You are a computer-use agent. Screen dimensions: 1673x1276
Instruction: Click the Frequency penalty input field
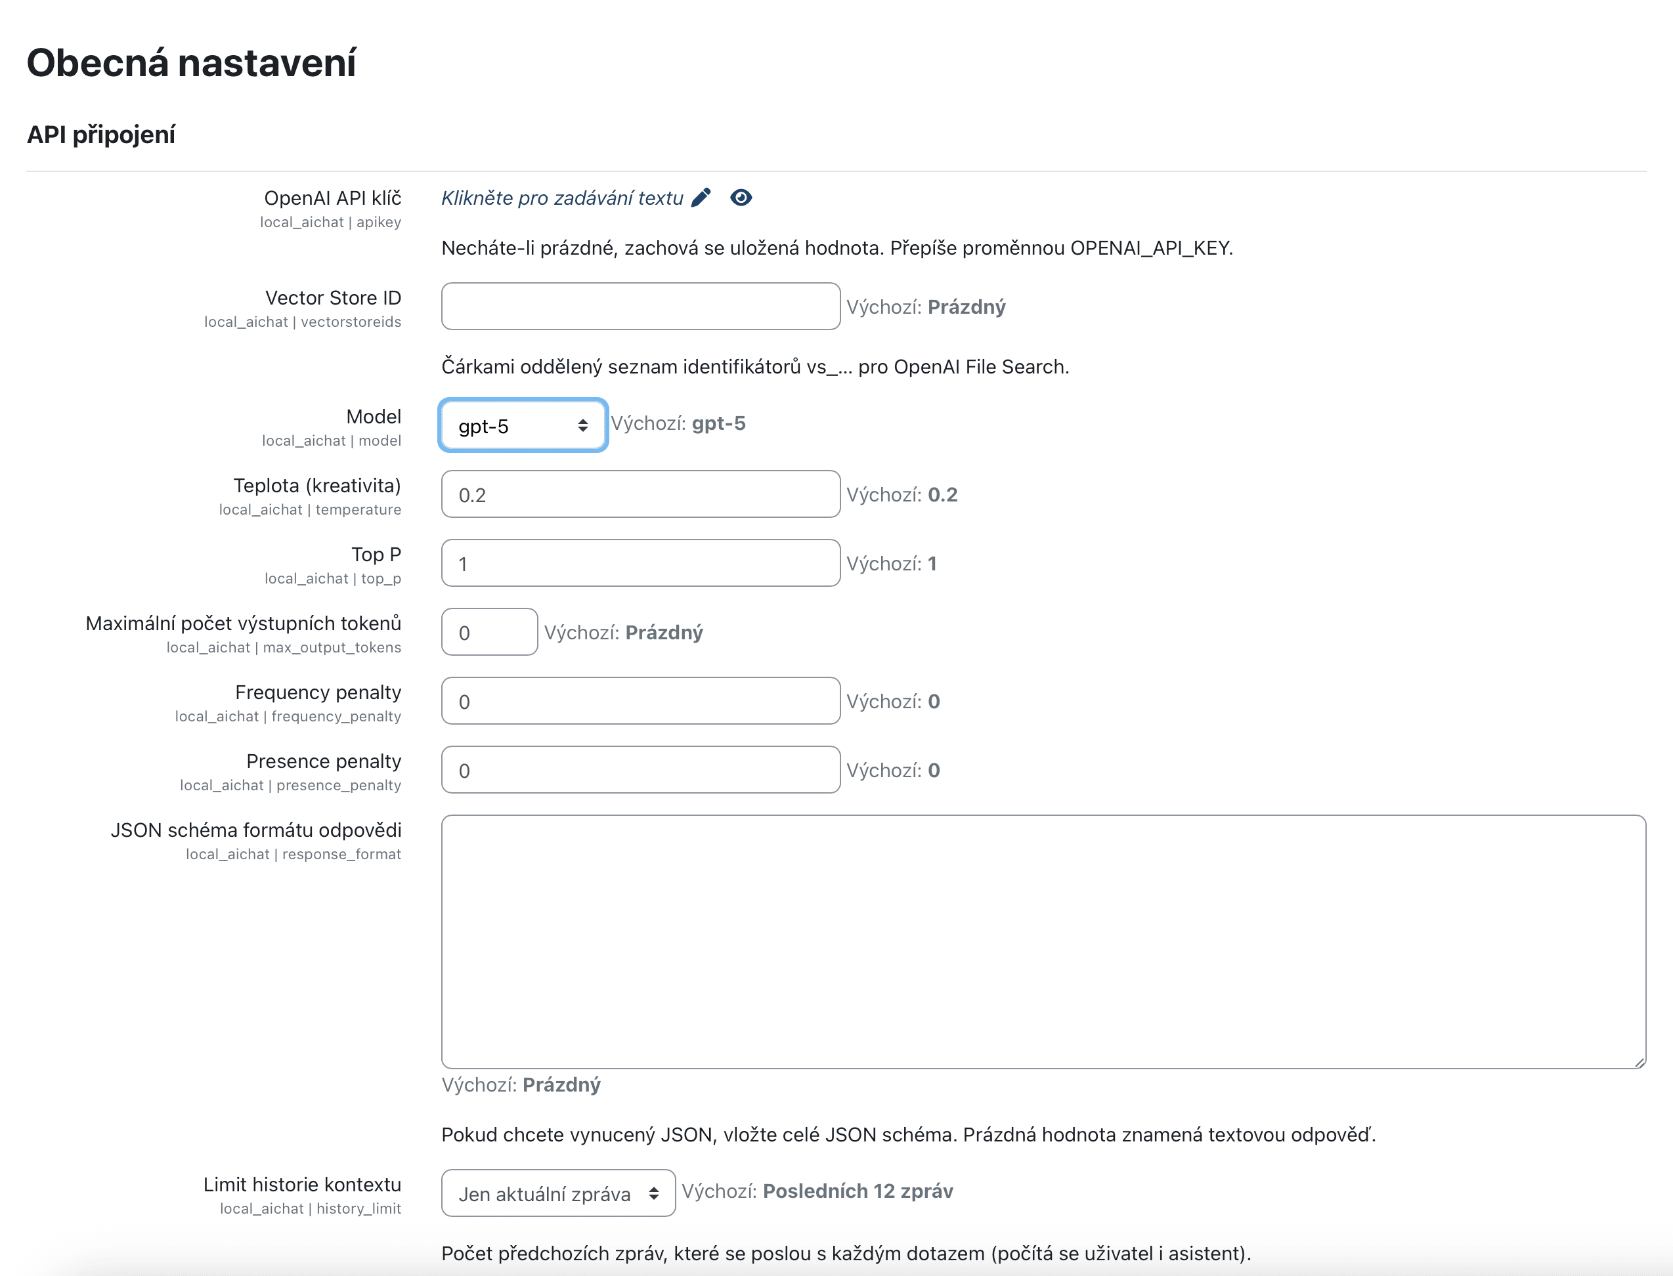[640, 701]
